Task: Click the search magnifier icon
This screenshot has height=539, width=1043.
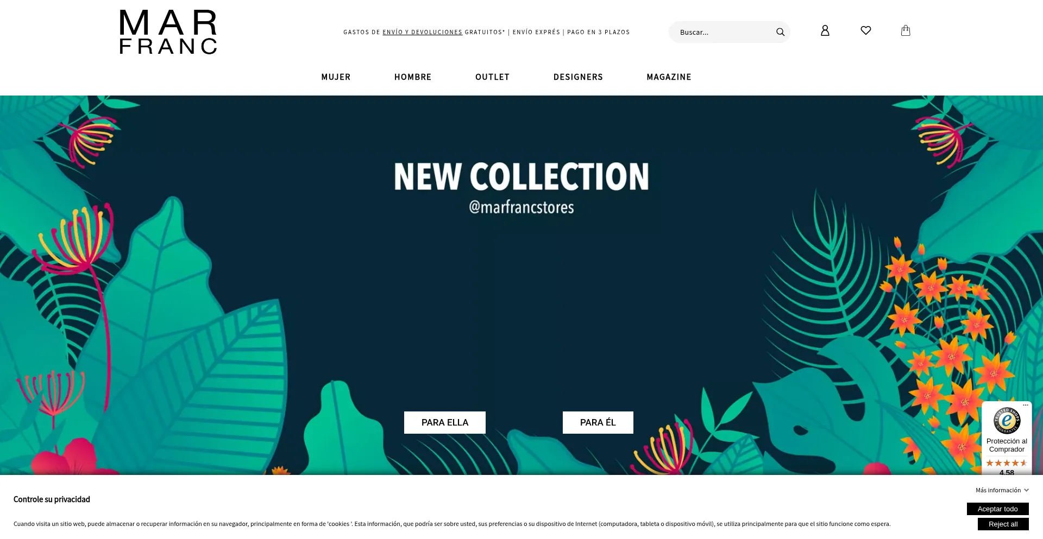Action: (780, 32)
